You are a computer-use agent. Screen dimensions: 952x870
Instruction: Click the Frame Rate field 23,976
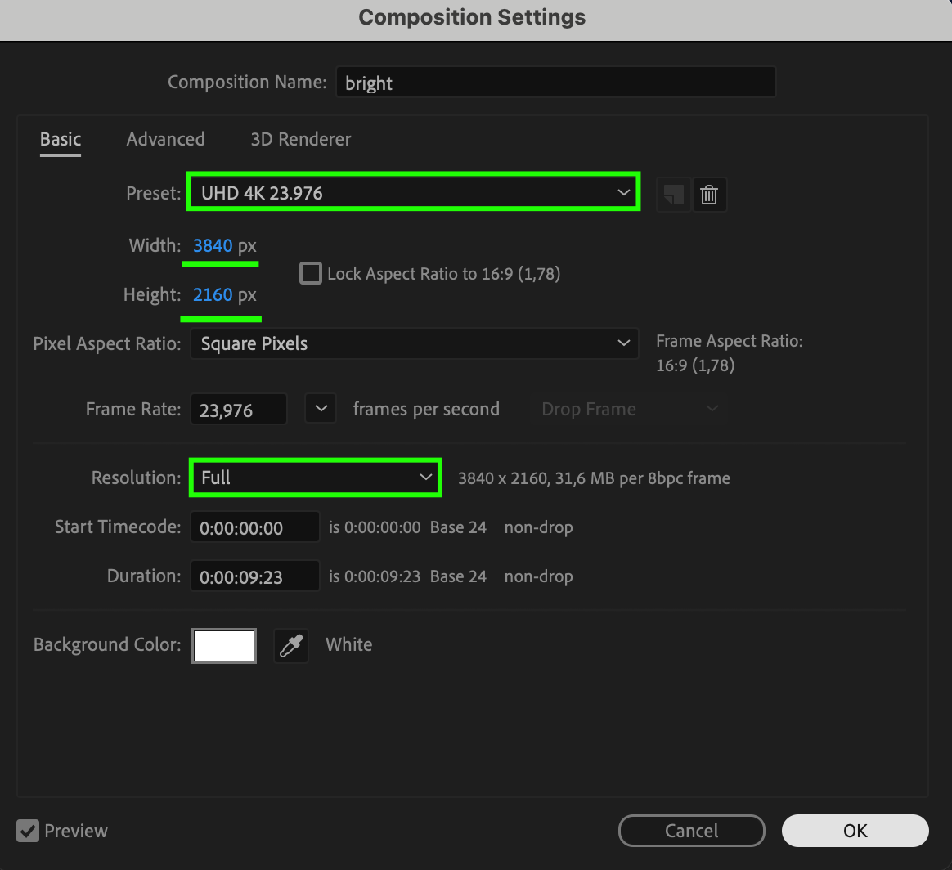238,410
